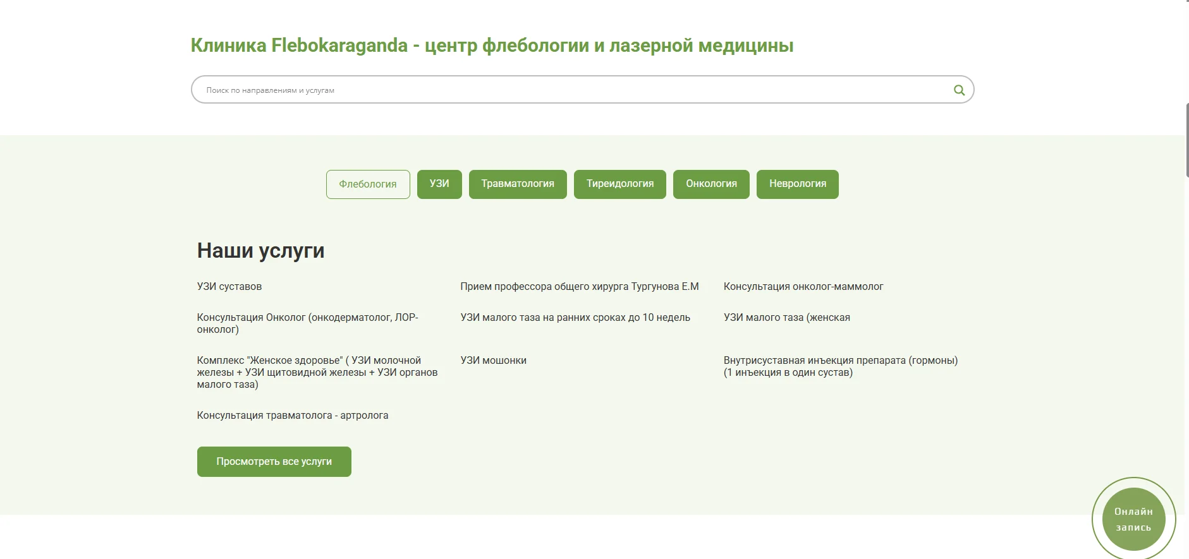Choose the Тиреидология tab
1189x559 pixels.
tap(620, 184)
